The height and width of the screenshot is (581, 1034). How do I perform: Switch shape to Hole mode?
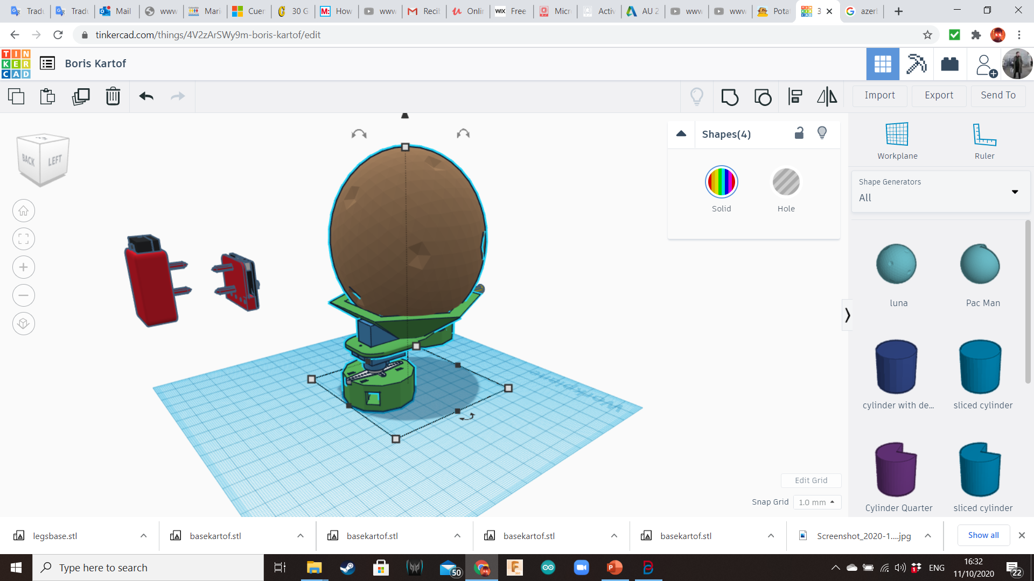click(786, 182)
